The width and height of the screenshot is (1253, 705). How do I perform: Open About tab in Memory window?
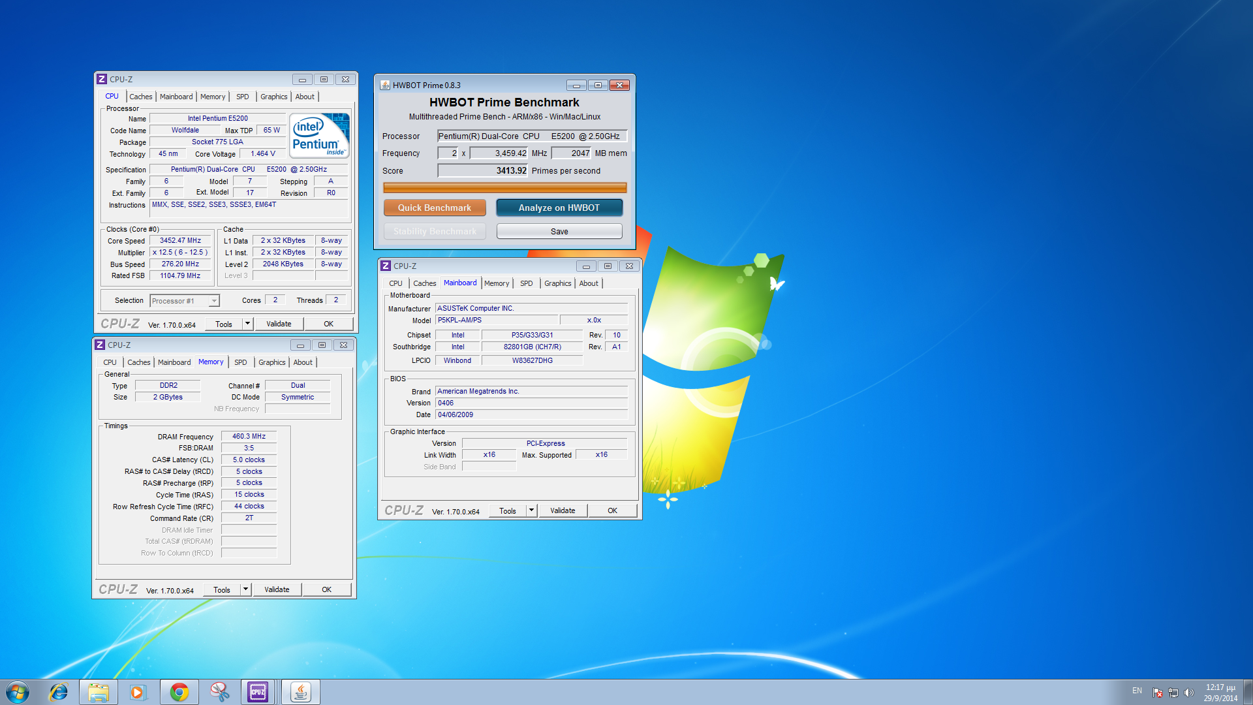pyautogui.click(x=303, y=362)
